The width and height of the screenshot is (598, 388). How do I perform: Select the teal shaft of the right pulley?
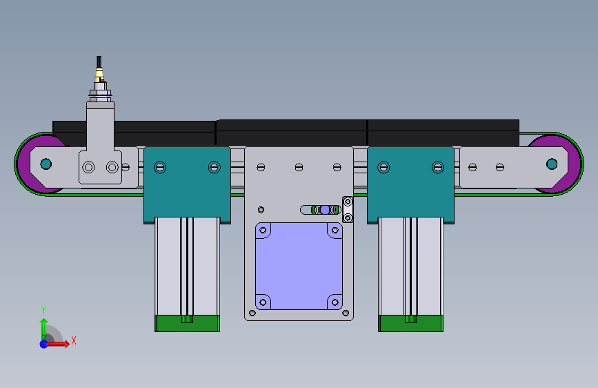pyautogui.click(x=552, y=164)
